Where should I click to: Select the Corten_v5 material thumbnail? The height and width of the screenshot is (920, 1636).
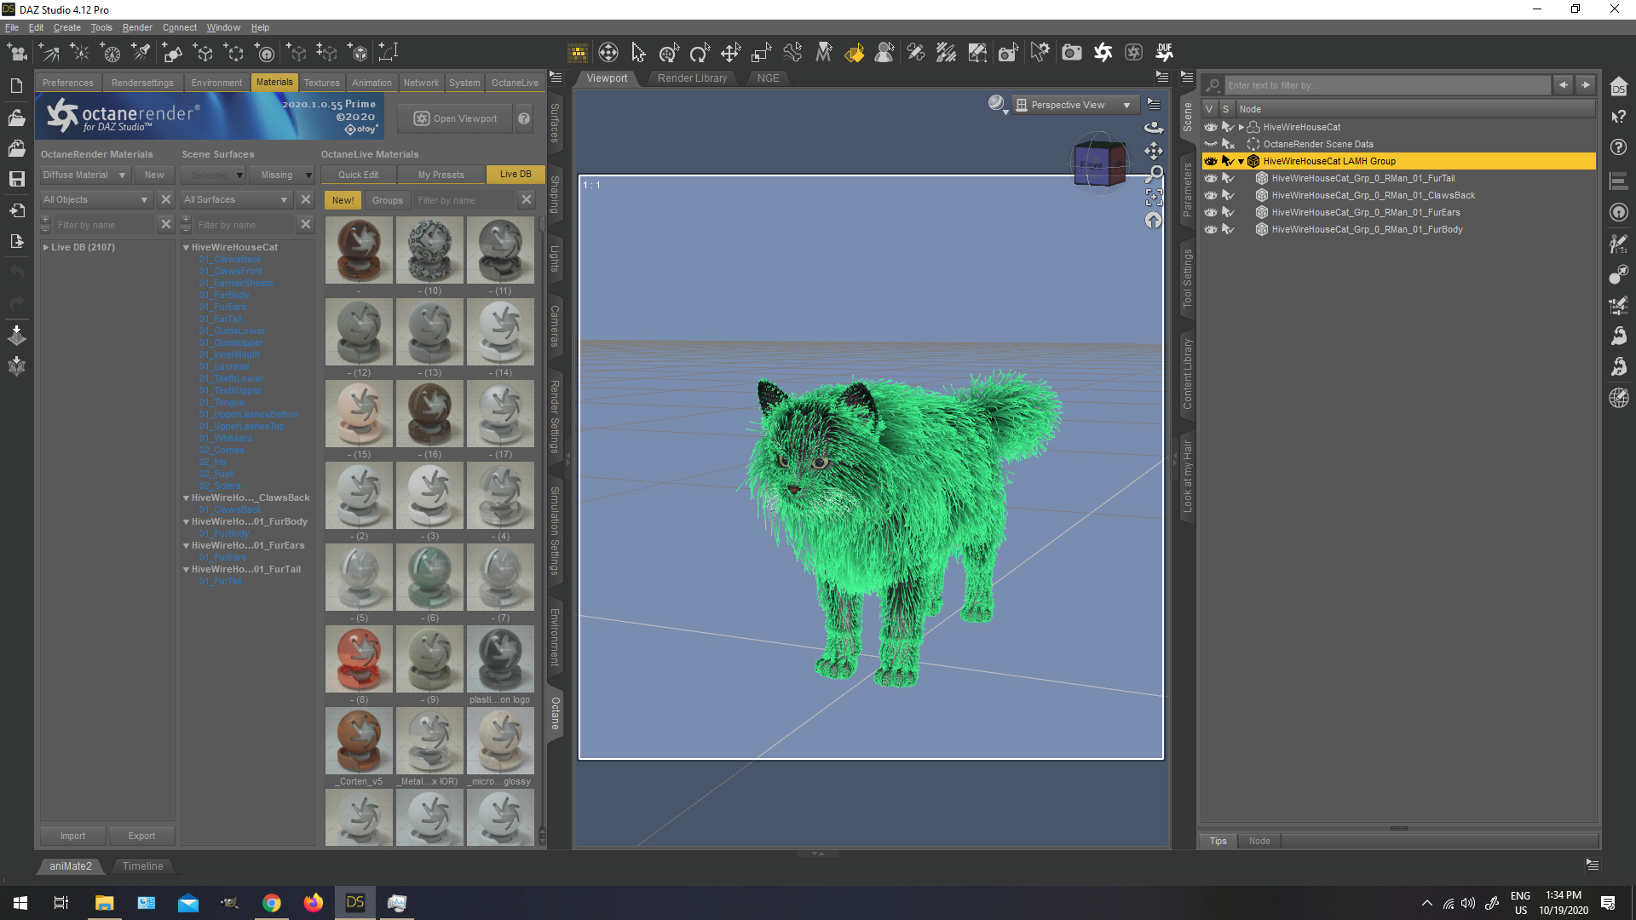pyautogui.click(x=359, y=740)
